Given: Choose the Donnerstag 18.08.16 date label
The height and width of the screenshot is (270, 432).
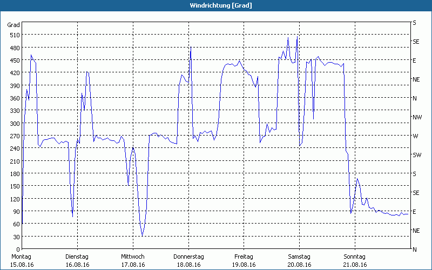Looking at the screenshot, I should point(188,260).
